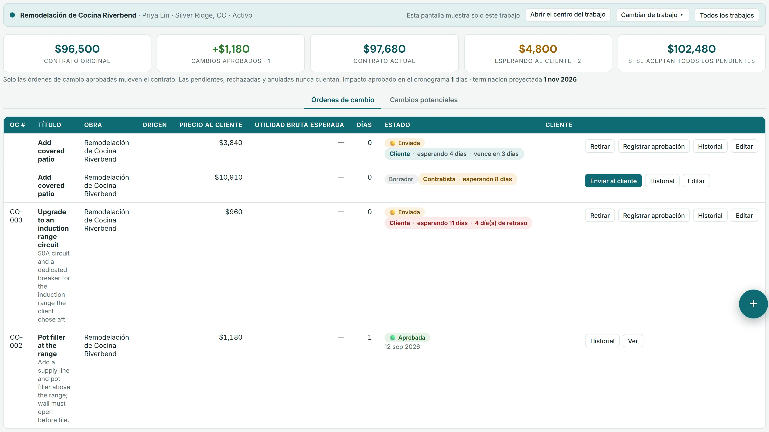Click the +$1,180 Cambios Aprobados card
Image resolution: width=769 pixels, height=432 pixels.
[230, 53]
